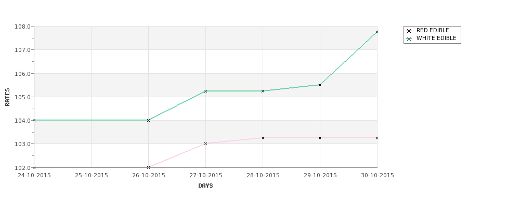Image resolution: width=507 pixels, height=223 pixels.
Task: Click the DAYS axis title
Action: pyautogui.click(x=205, y=186)
